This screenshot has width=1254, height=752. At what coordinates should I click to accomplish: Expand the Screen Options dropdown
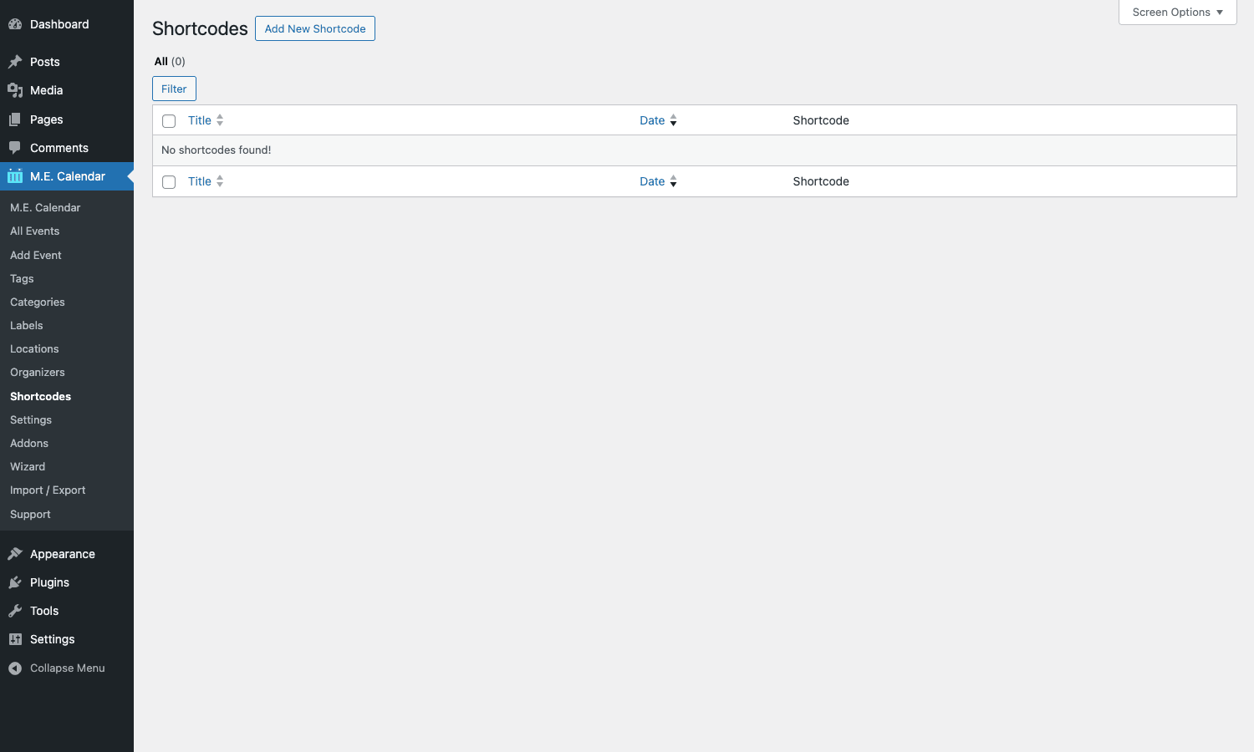[1177, 13]
